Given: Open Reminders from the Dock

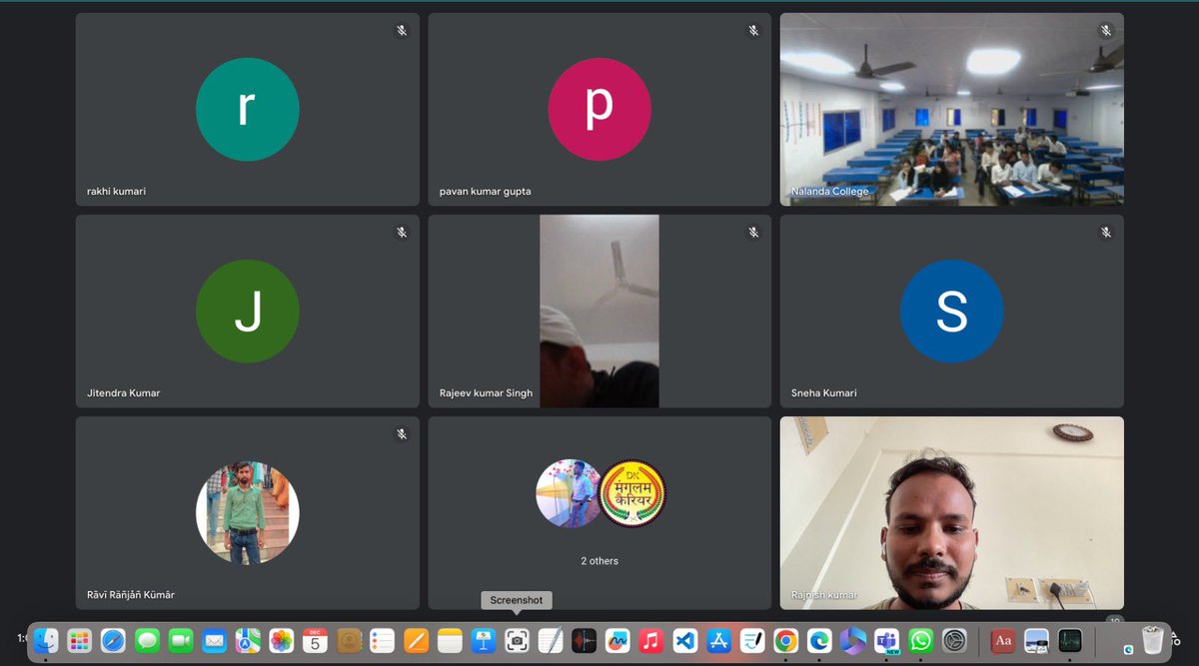Looking at the screenshot, I should coord(382,640).
